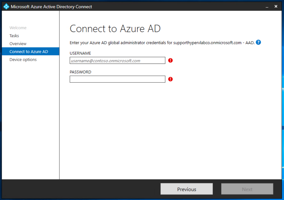The image size is (284, 200).
Task: Click the username field error icon
Action: click(170, 60)
